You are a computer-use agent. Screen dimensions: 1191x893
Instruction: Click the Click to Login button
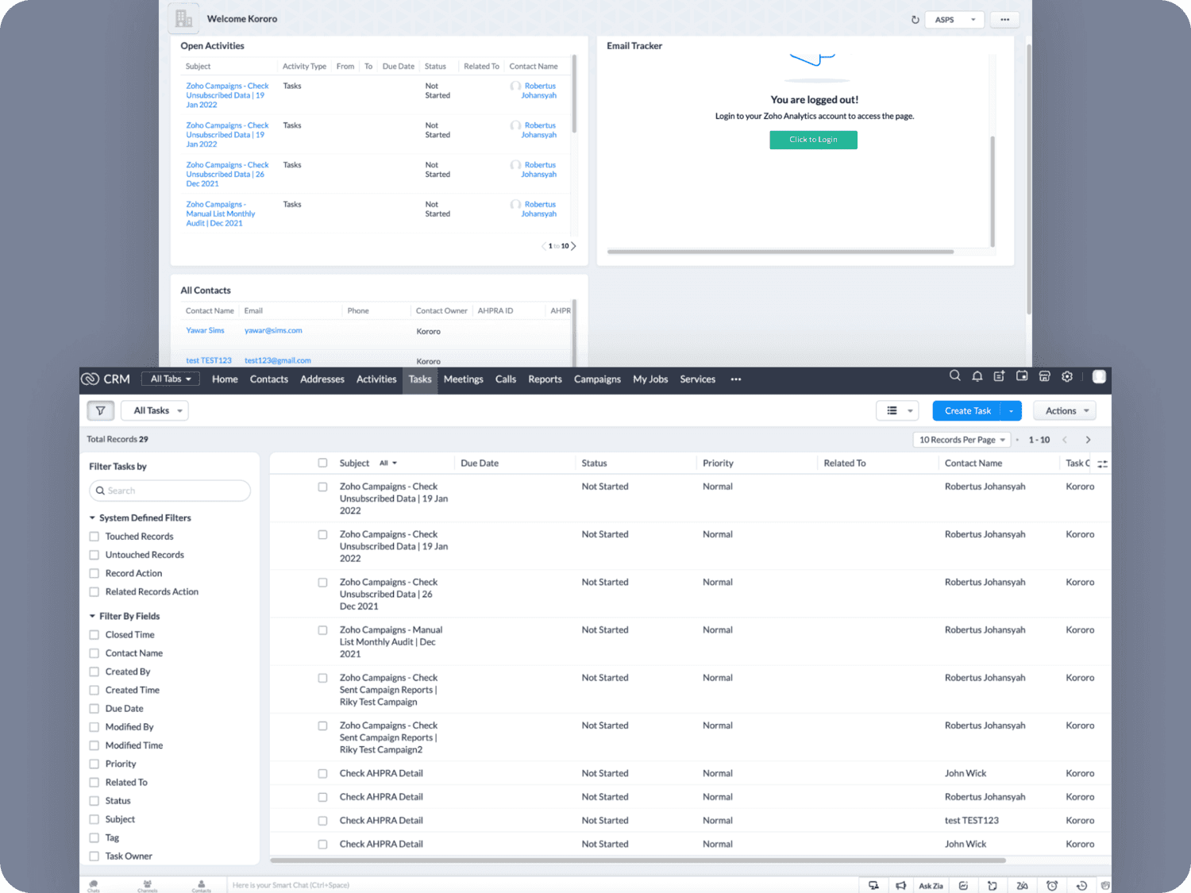813,140
